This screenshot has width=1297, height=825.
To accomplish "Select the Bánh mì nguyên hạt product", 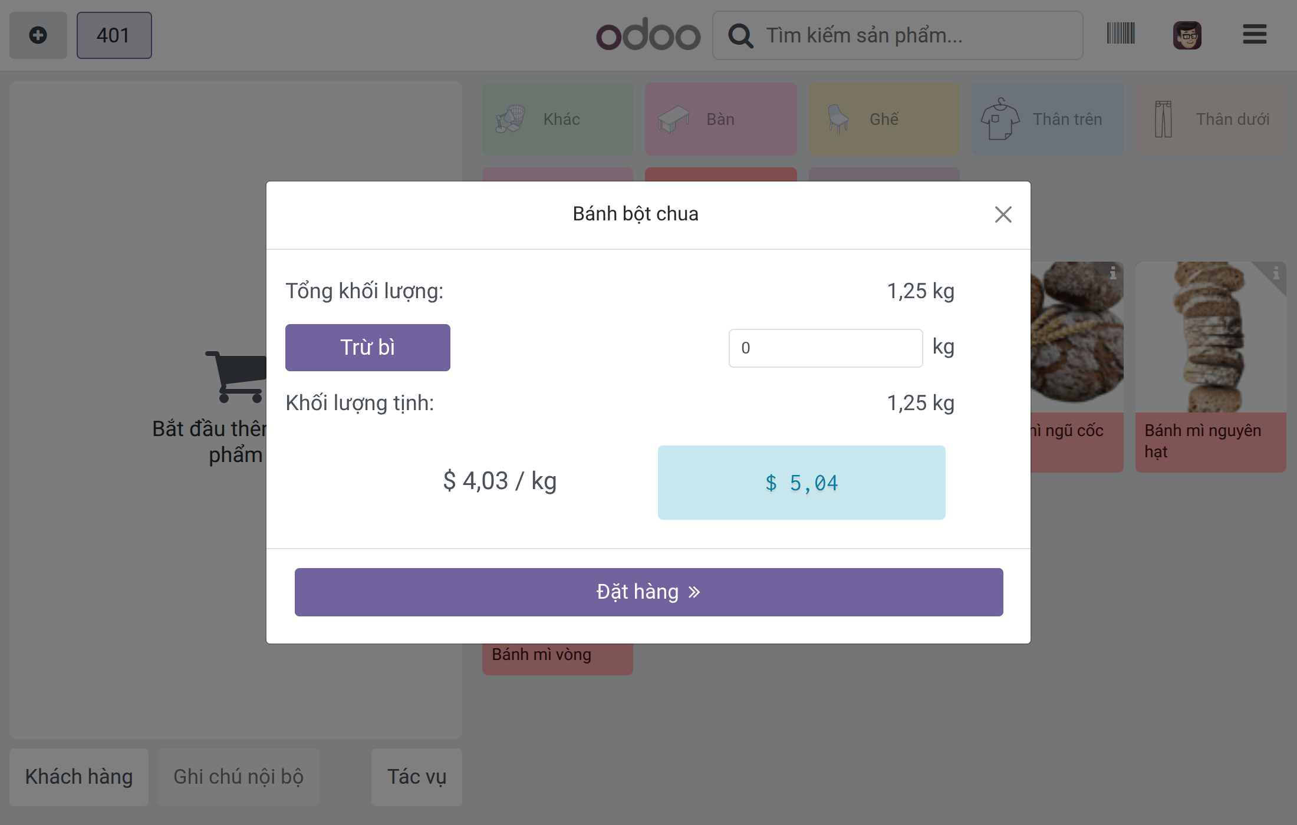I will click(1210, 367).
